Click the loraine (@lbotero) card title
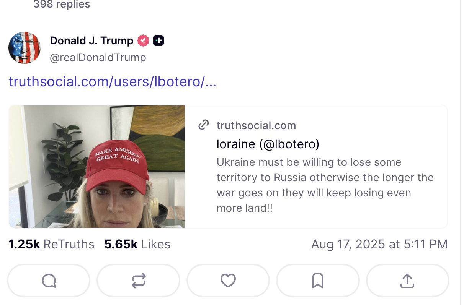This screenshot has width=464, height=305. tap(268, 144)
